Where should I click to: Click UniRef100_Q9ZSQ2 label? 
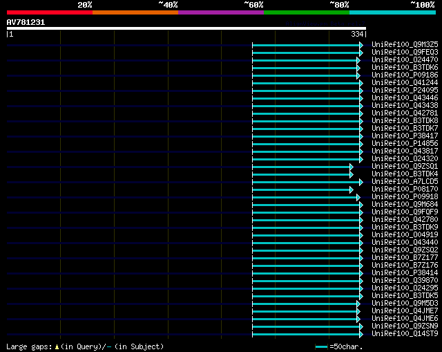[x=405, y=250]
